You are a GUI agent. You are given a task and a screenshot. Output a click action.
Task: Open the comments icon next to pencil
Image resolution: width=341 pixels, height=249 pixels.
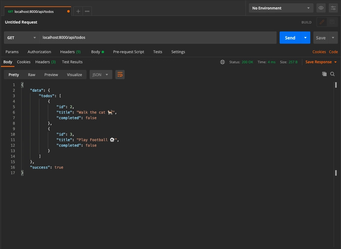tap(332, 22)
